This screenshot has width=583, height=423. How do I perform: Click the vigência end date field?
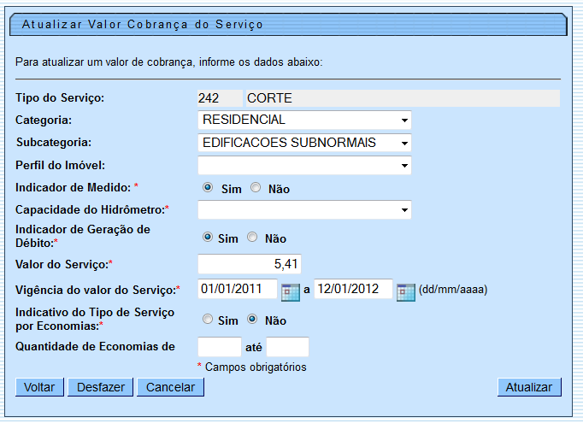click(353, 290)
